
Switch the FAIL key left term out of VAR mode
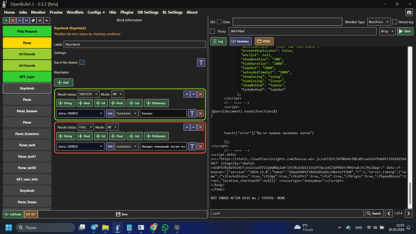click(110, 147)
